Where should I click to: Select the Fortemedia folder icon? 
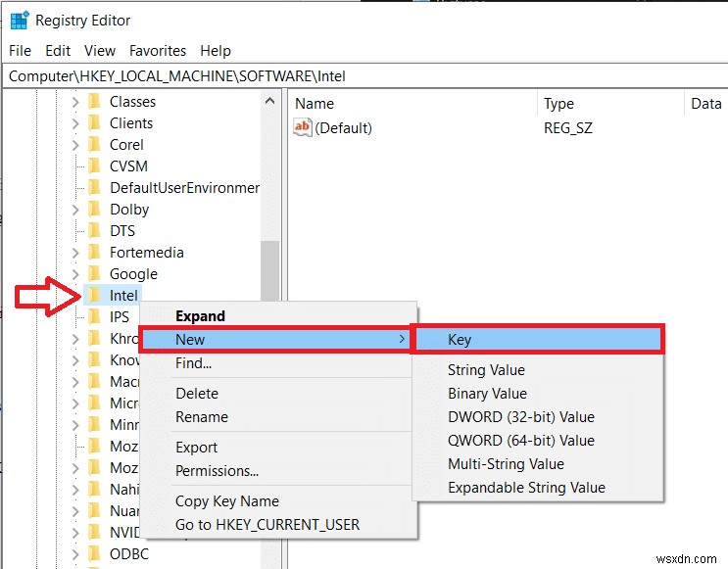coord(94,252)
